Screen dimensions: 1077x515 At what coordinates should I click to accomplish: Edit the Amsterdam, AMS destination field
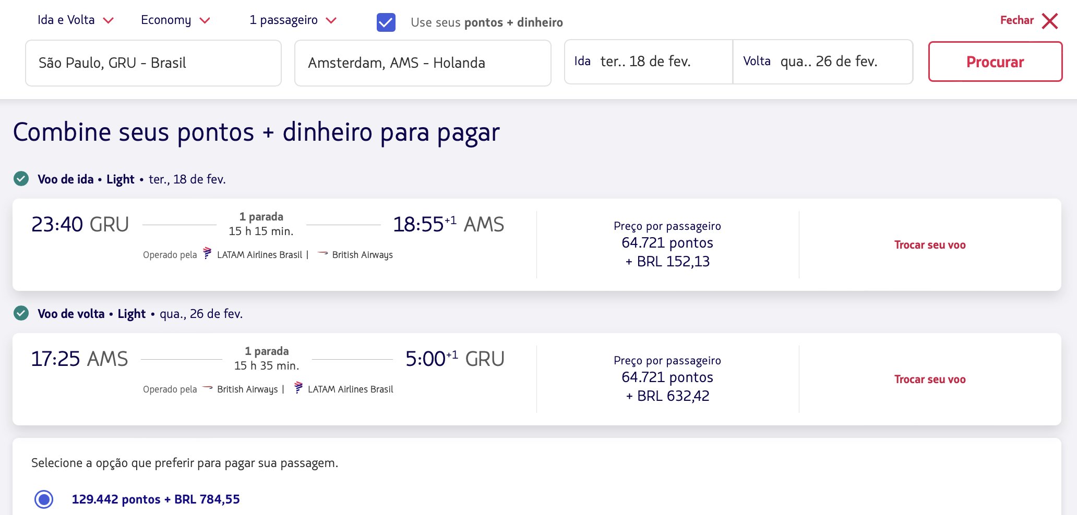click(x=423, y=63)
